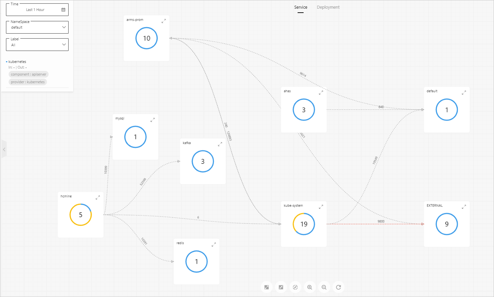494x297 pixels.
Task: Select the redis circle showing 1
Action: [196, 262]
